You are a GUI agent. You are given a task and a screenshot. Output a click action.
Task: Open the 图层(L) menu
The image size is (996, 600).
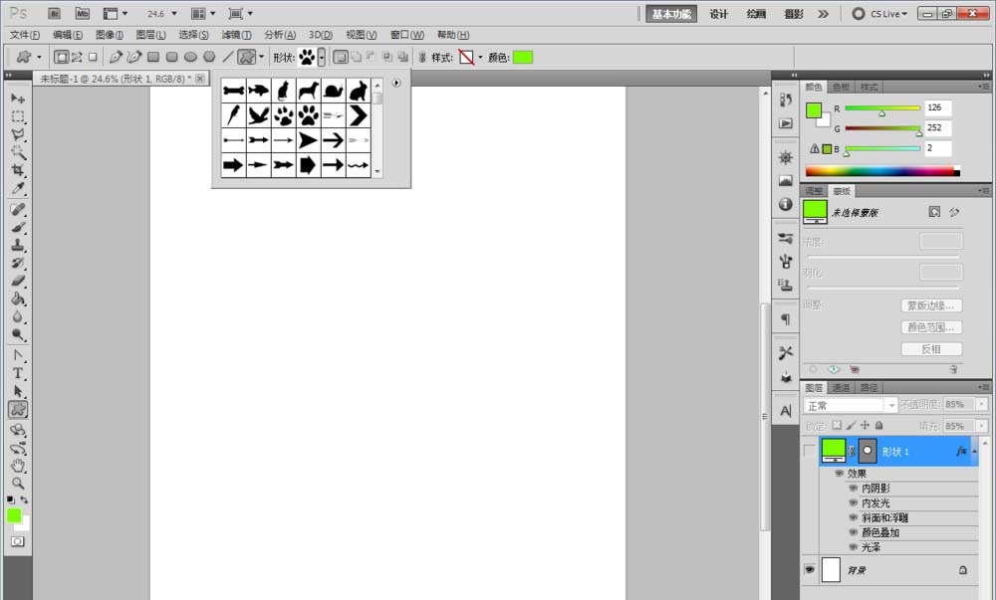pyautogui.click(x=150, y=35)
